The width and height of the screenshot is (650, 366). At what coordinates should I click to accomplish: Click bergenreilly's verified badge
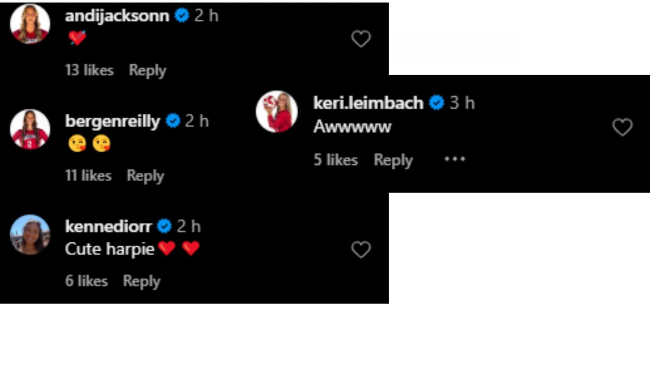173,121
